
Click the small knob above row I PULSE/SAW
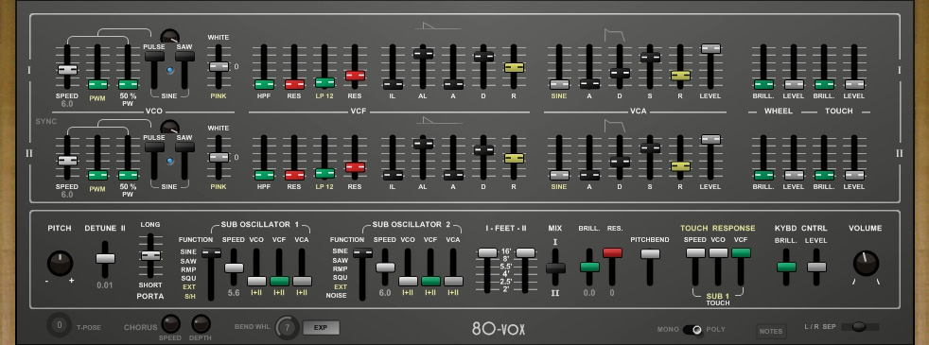tap(170, 36)
